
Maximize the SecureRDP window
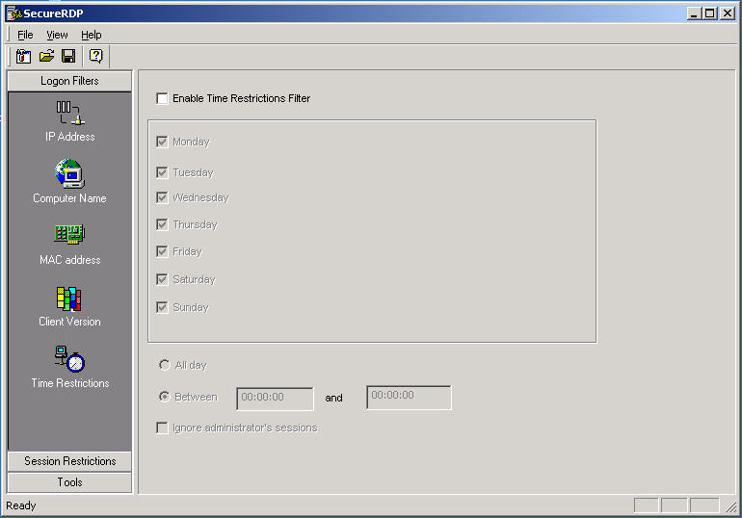coord(709,13)
